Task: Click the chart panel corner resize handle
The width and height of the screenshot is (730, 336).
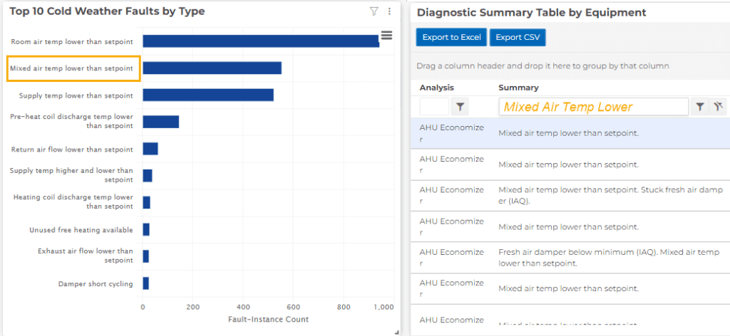Action: pyautogui.click(x=396, y=332)
